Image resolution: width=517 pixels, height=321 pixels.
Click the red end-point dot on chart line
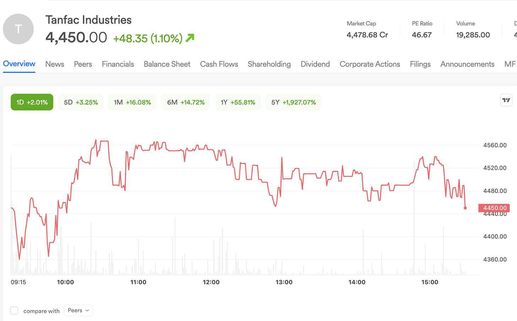465,208
